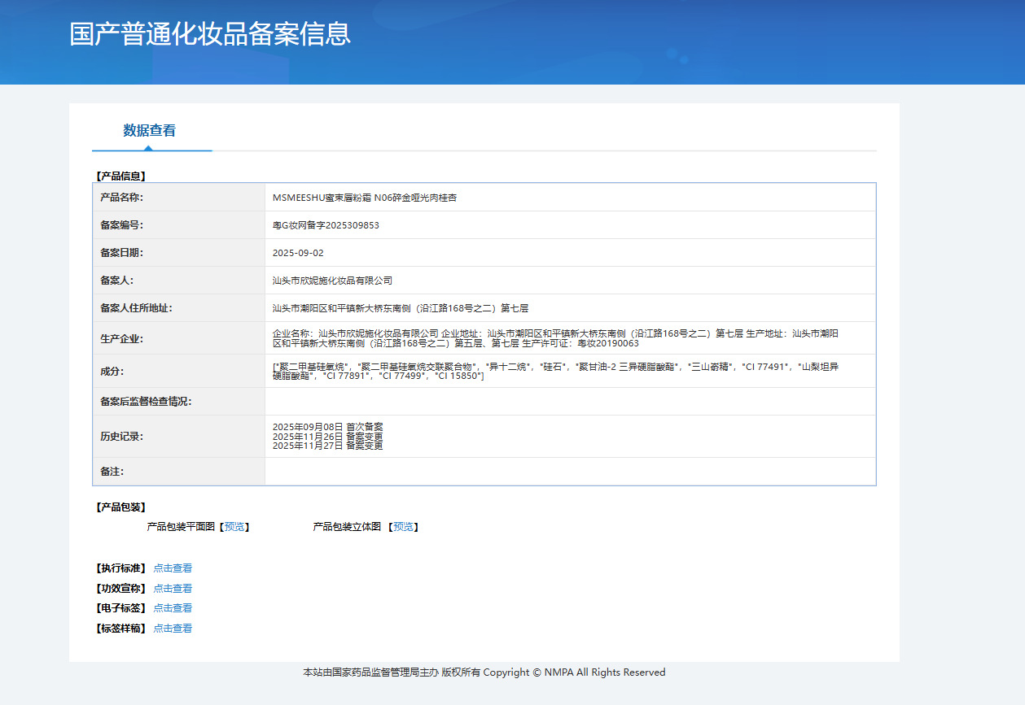
Task: Click the 生产企业 details text
Action: 555,338
